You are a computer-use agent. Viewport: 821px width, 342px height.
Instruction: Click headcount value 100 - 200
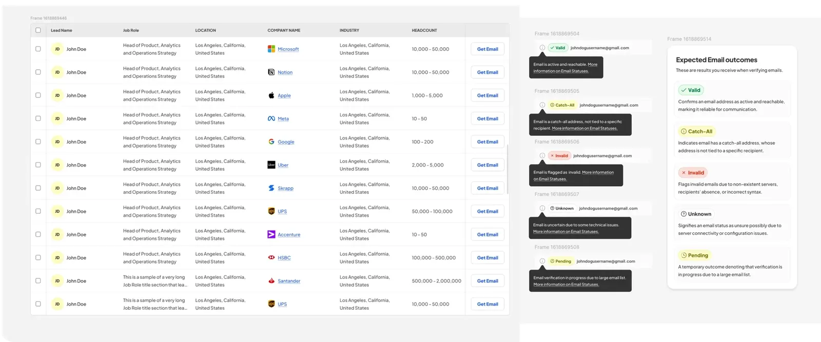(x=422, y=142)
